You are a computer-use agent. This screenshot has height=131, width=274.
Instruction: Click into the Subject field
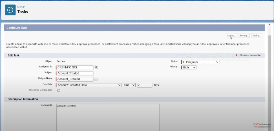click(x=75, y=73)
